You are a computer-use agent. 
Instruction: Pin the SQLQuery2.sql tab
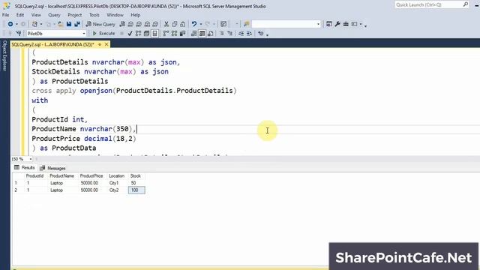point(100,45)
